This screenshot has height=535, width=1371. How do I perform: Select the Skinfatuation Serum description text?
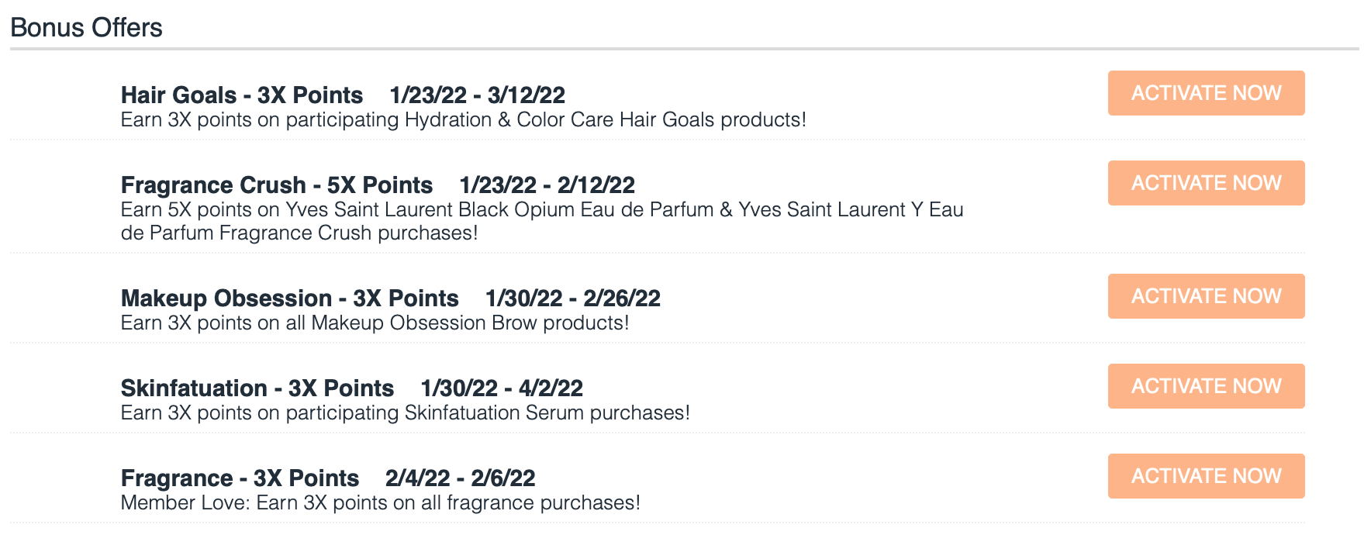coord(403,412)
